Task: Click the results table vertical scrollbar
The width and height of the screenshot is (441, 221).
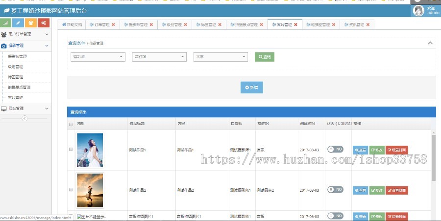Action: pos(434,157)
